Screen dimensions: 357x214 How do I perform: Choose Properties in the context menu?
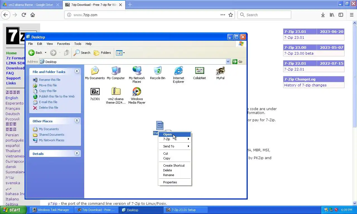pyautogui.click(x=175, y=182)
